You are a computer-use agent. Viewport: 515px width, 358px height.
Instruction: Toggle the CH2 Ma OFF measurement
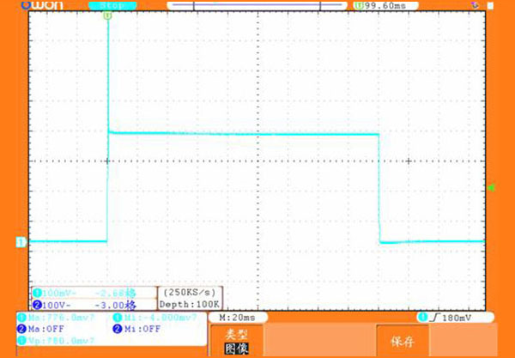pos(50,328)
